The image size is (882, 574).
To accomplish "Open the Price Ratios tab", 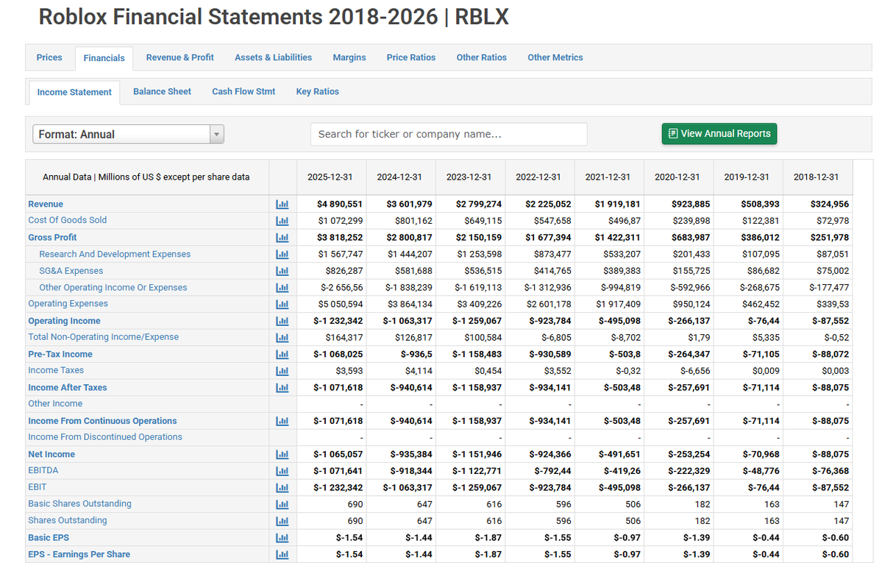I will [x=411, y=57].
